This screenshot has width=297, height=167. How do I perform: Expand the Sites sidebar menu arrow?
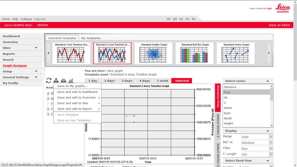point(36,48)
